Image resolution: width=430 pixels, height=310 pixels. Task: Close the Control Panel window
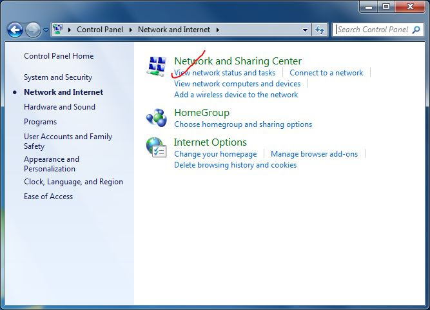click(x=410, y=6)
